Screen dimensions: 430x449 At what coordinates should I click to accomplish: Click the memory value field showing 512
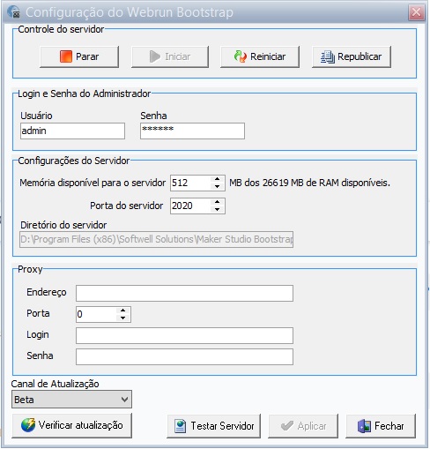tap(190, 183)
